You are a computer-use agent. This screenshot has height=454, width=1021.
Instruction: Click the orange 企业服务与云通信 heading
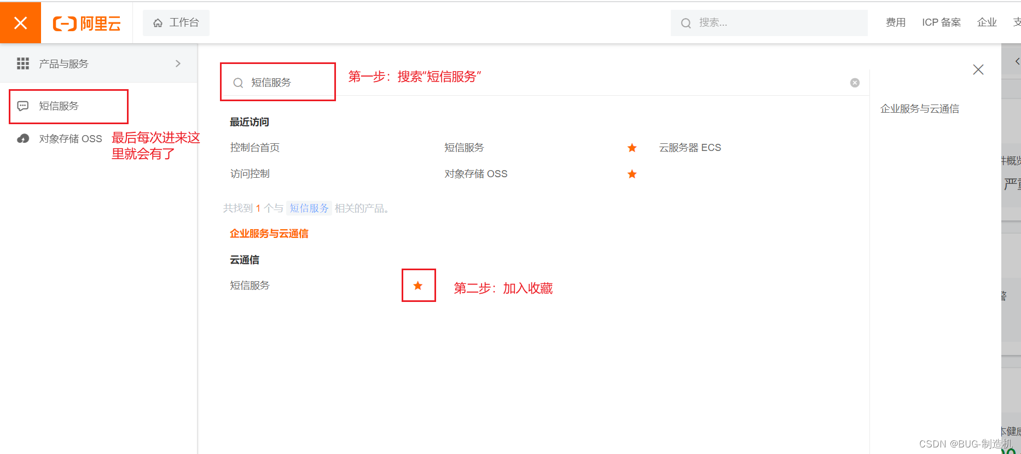click(269, 234)
